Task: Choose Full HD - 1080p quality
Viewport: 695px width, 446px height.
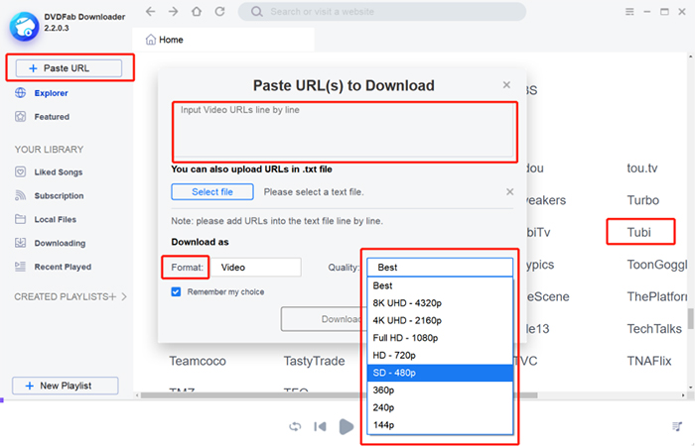Action: click(x=440, y=338)
